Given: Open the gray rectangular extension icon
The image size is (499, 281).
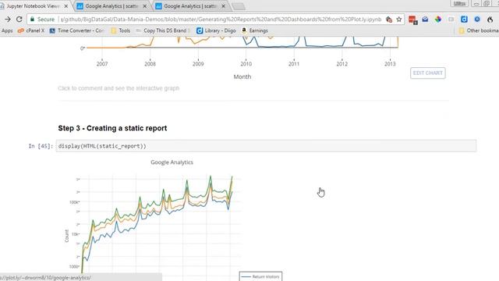Looking at the screenshot, I should [451, 20].
